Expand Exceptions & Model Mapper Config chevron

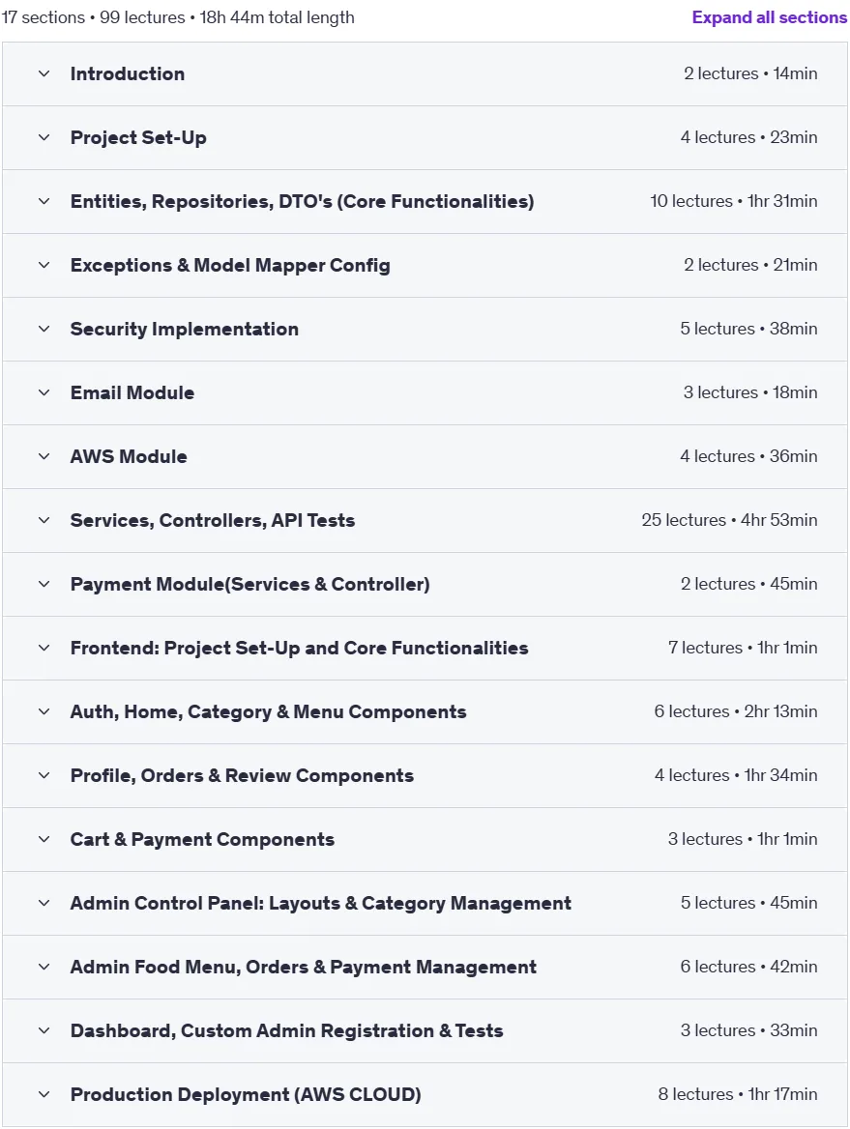(x=44, y=265)
